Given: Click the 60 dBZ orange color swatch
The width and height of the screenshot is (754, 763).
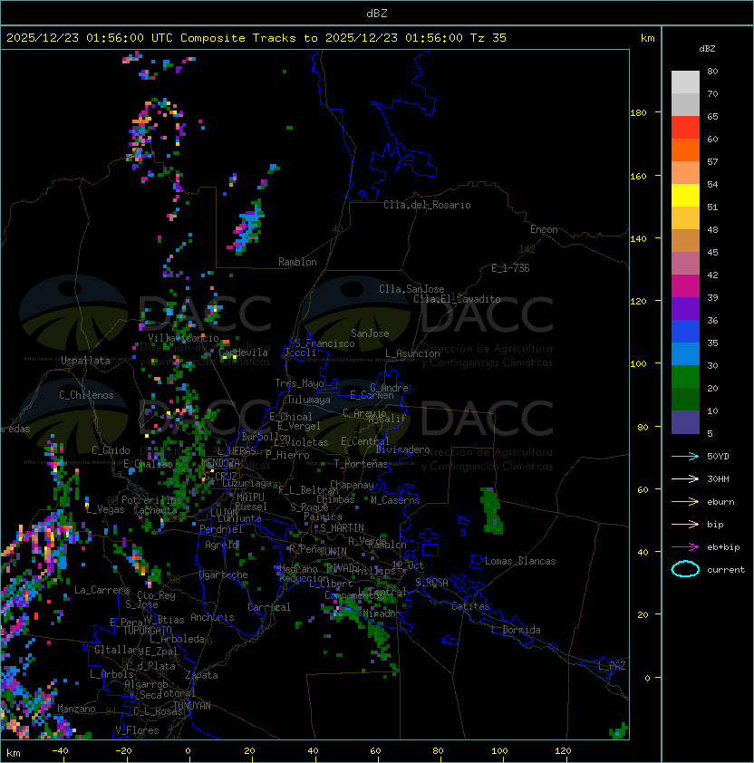Looking at the screenshot, I should pyautogui.click(x=685, y=150).
